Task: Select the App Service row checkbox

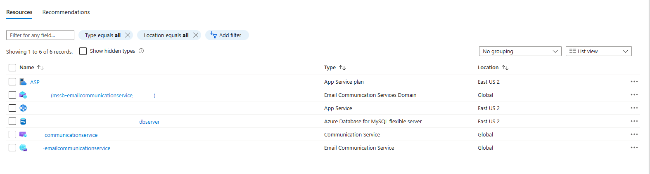Action: [12, 108]
